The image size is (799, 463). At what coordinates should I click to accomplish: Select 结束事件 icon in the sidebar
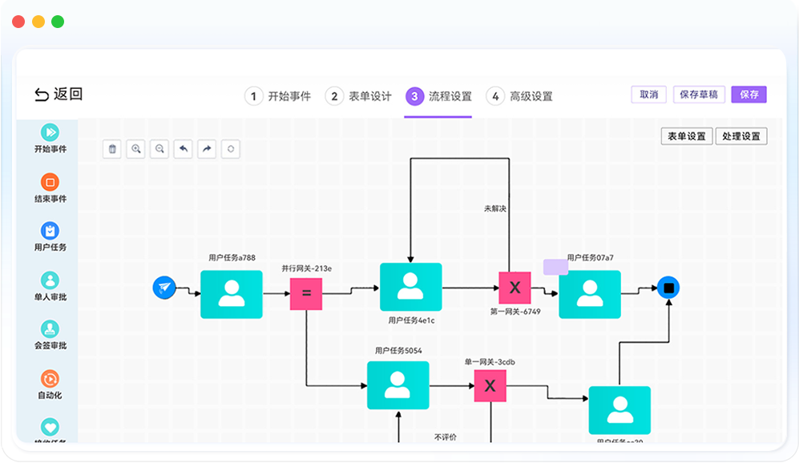tap(50, 183)
